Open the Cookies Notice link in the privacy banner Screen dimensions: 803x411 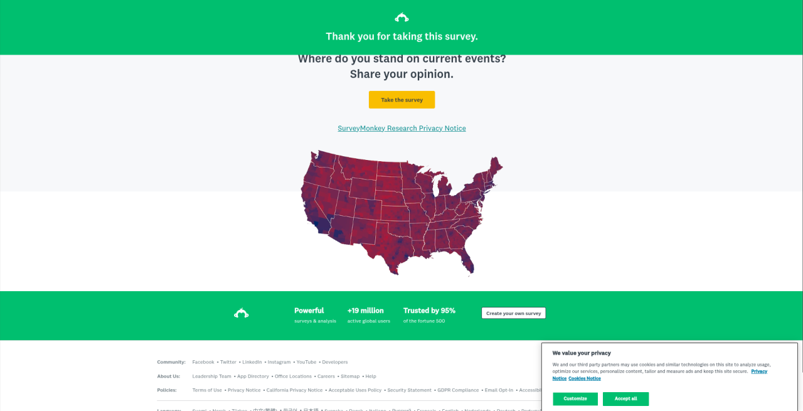585,378
